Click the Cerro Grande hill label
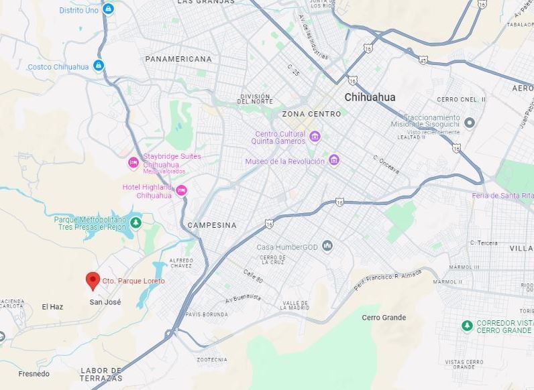Image resolution: width=534 pixels, height=390 pixels. 384,318
